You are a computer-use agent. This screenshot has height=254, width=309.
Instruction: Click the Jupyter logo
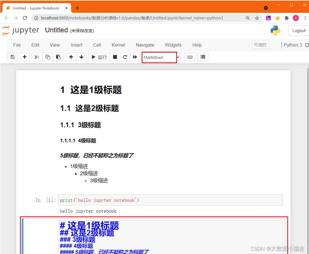coord(21,30)
